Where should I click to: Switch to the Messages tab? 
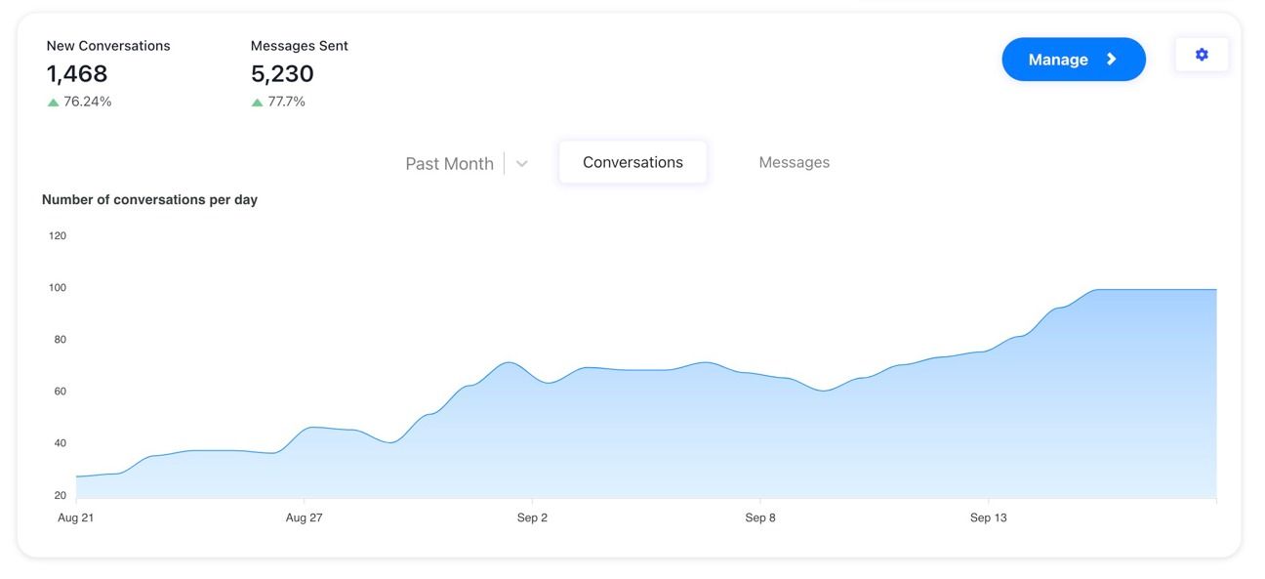click(794, 162)
